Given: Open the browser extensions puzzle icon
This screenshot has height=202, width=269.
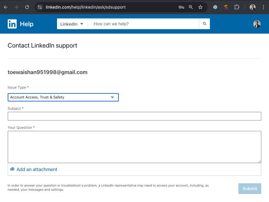Looking at the screenshot, I should [x=237, y=7].
